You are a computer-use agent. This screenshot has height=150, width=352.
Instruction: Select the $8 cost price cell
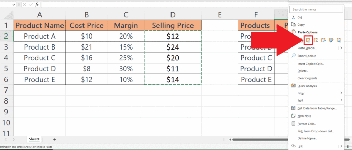click(x=87, y=69)
